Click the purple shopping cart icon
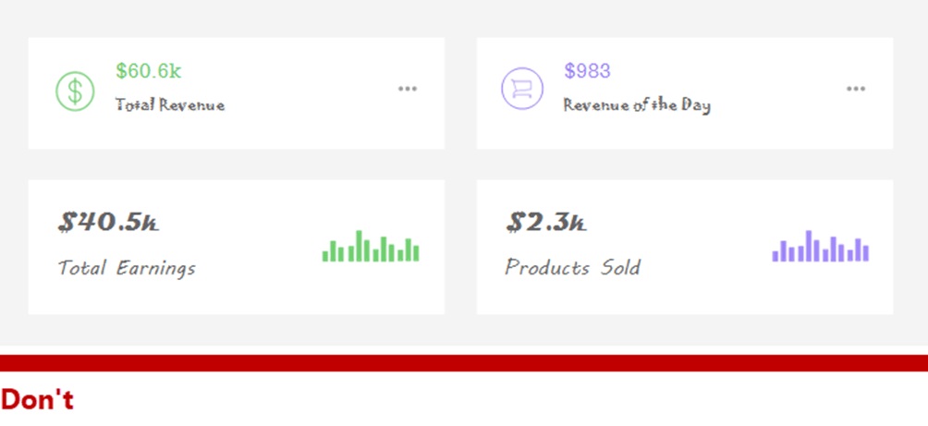Image resolution: width=928 pixels, height=426 pixels. point(522,89)
